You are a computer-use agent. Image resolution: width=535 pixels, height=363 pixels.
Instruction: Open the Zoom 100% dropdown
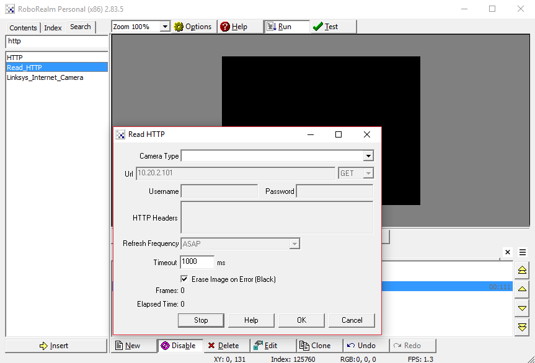(x=165, y=27)
